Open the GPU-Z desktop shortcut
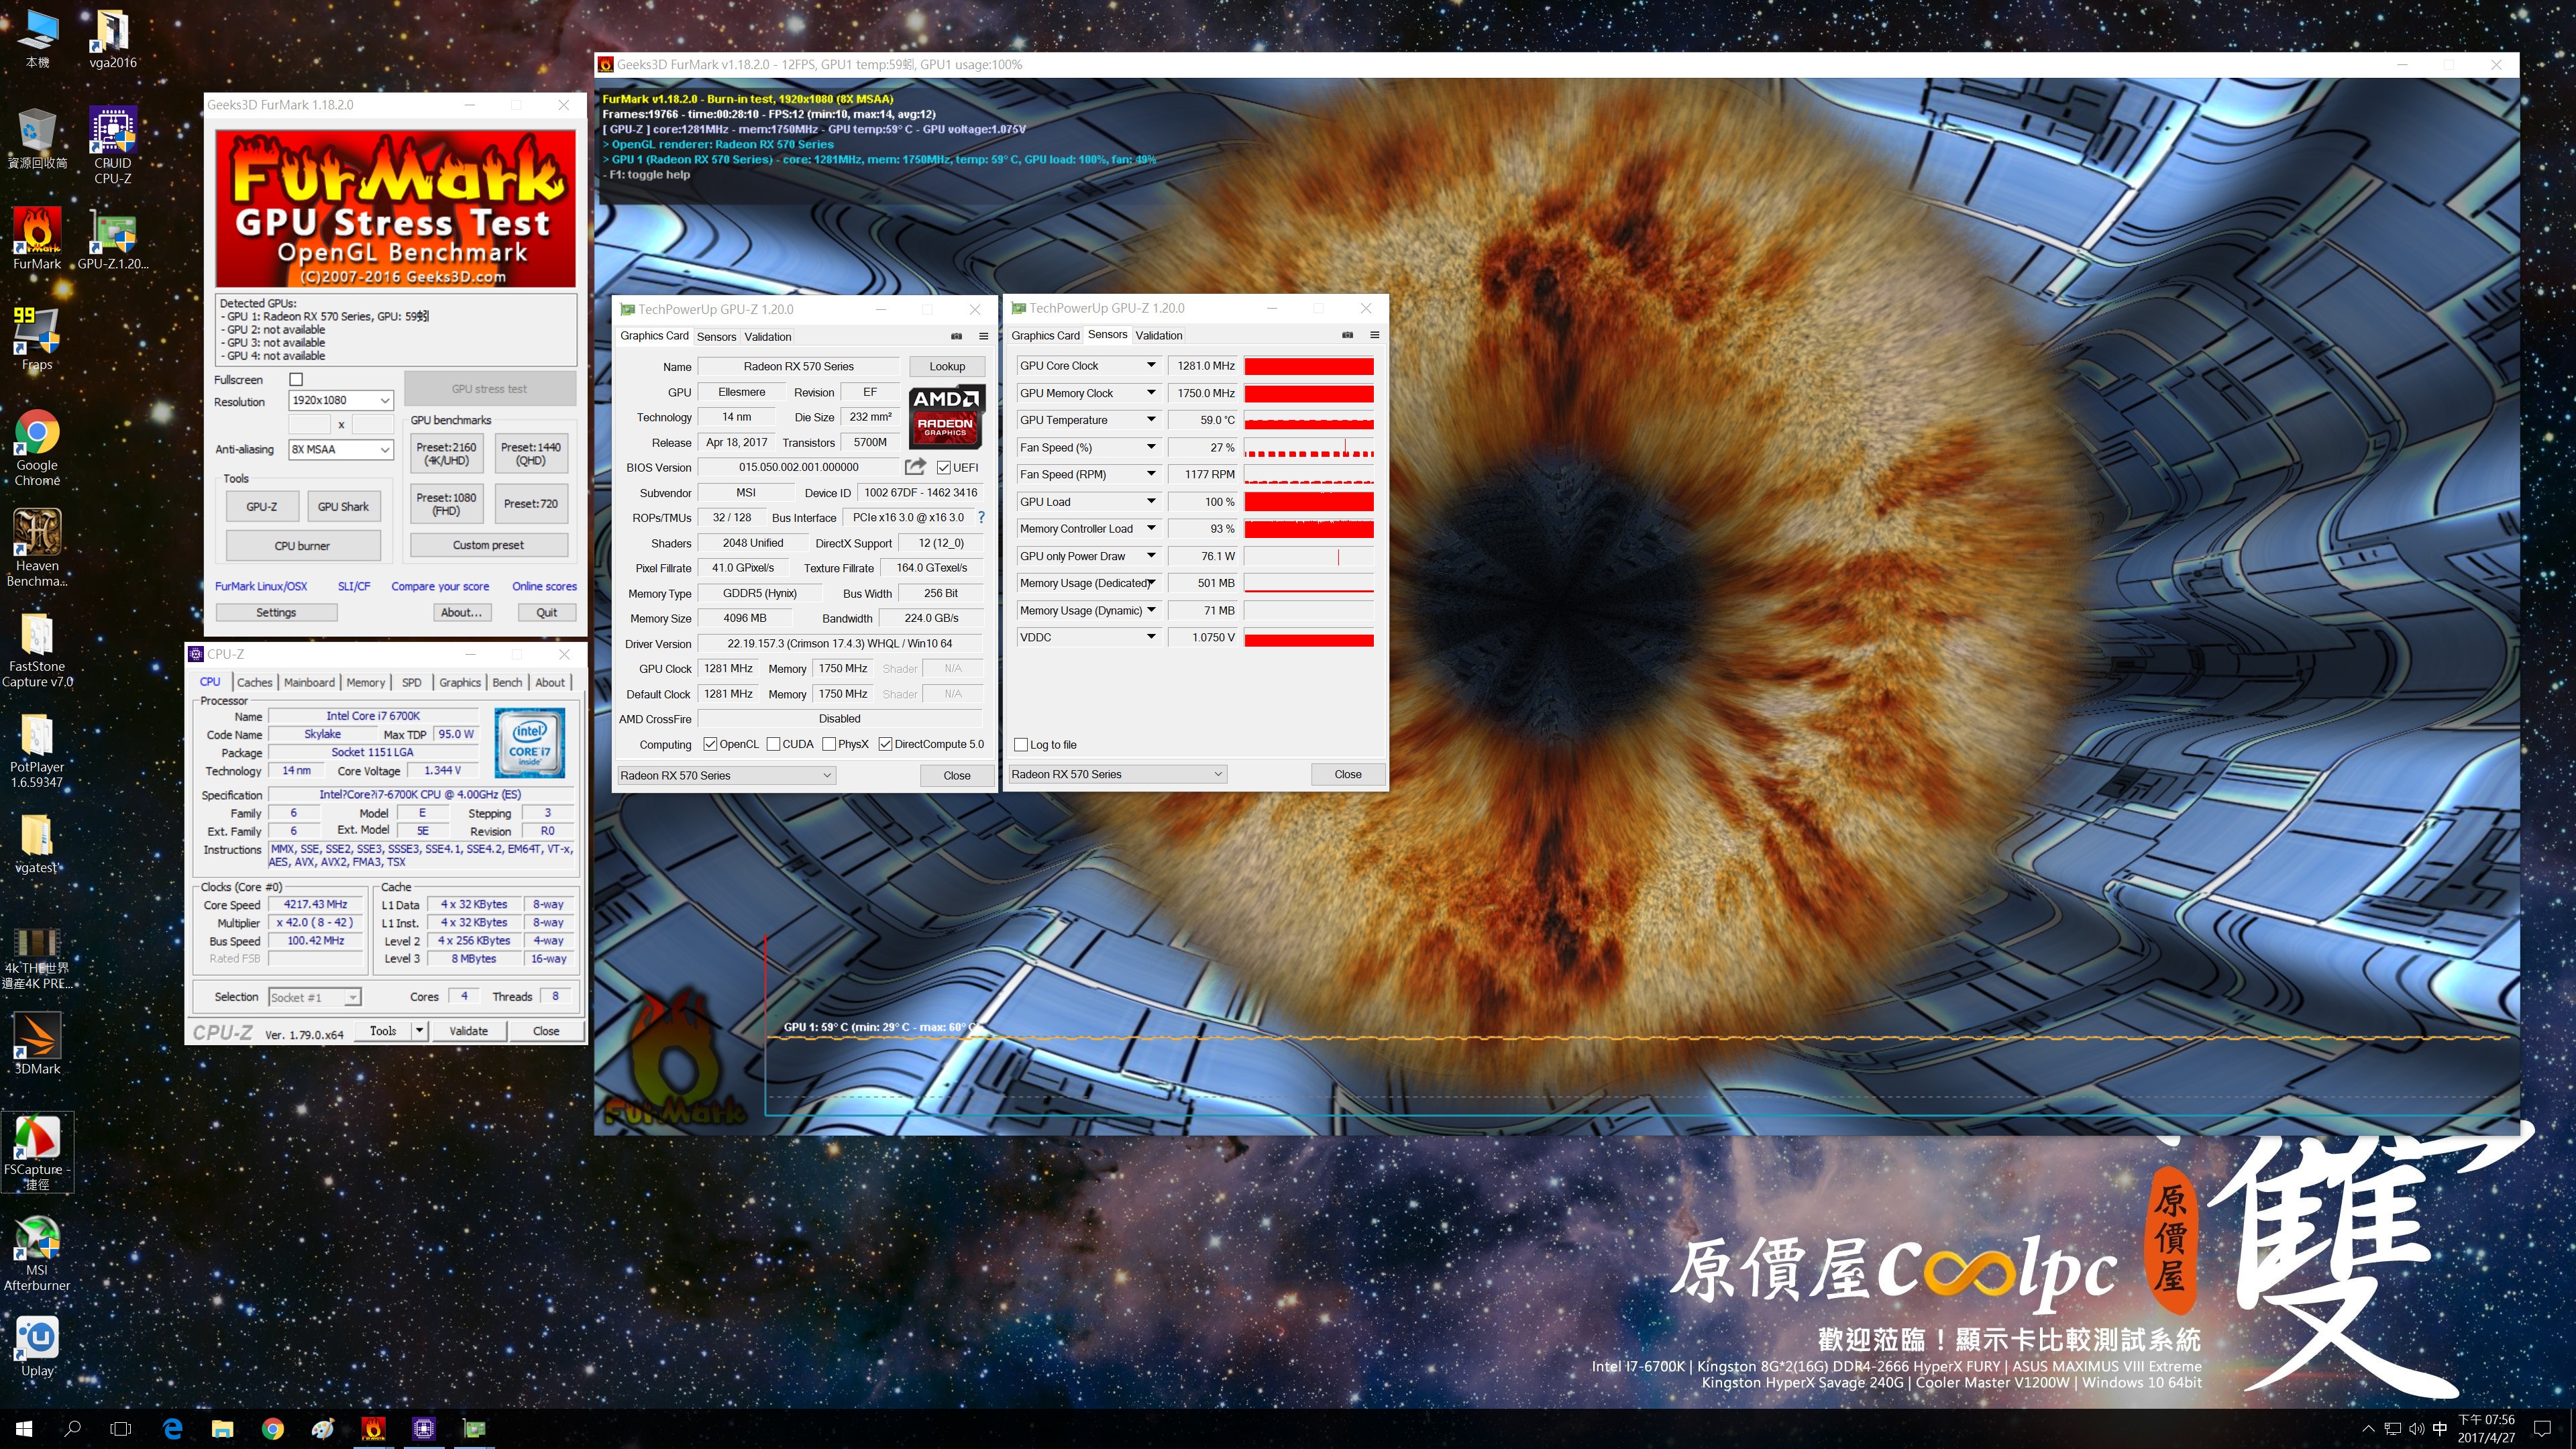This screenshot has height=1449, width=2576. click(x=113, y=238)
